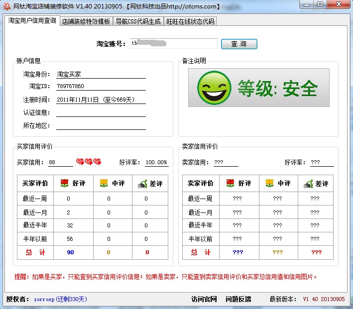The width and height of the screenshot is (353, 309).
Task: Click the 查询 search button
Action: click(239, 44)
